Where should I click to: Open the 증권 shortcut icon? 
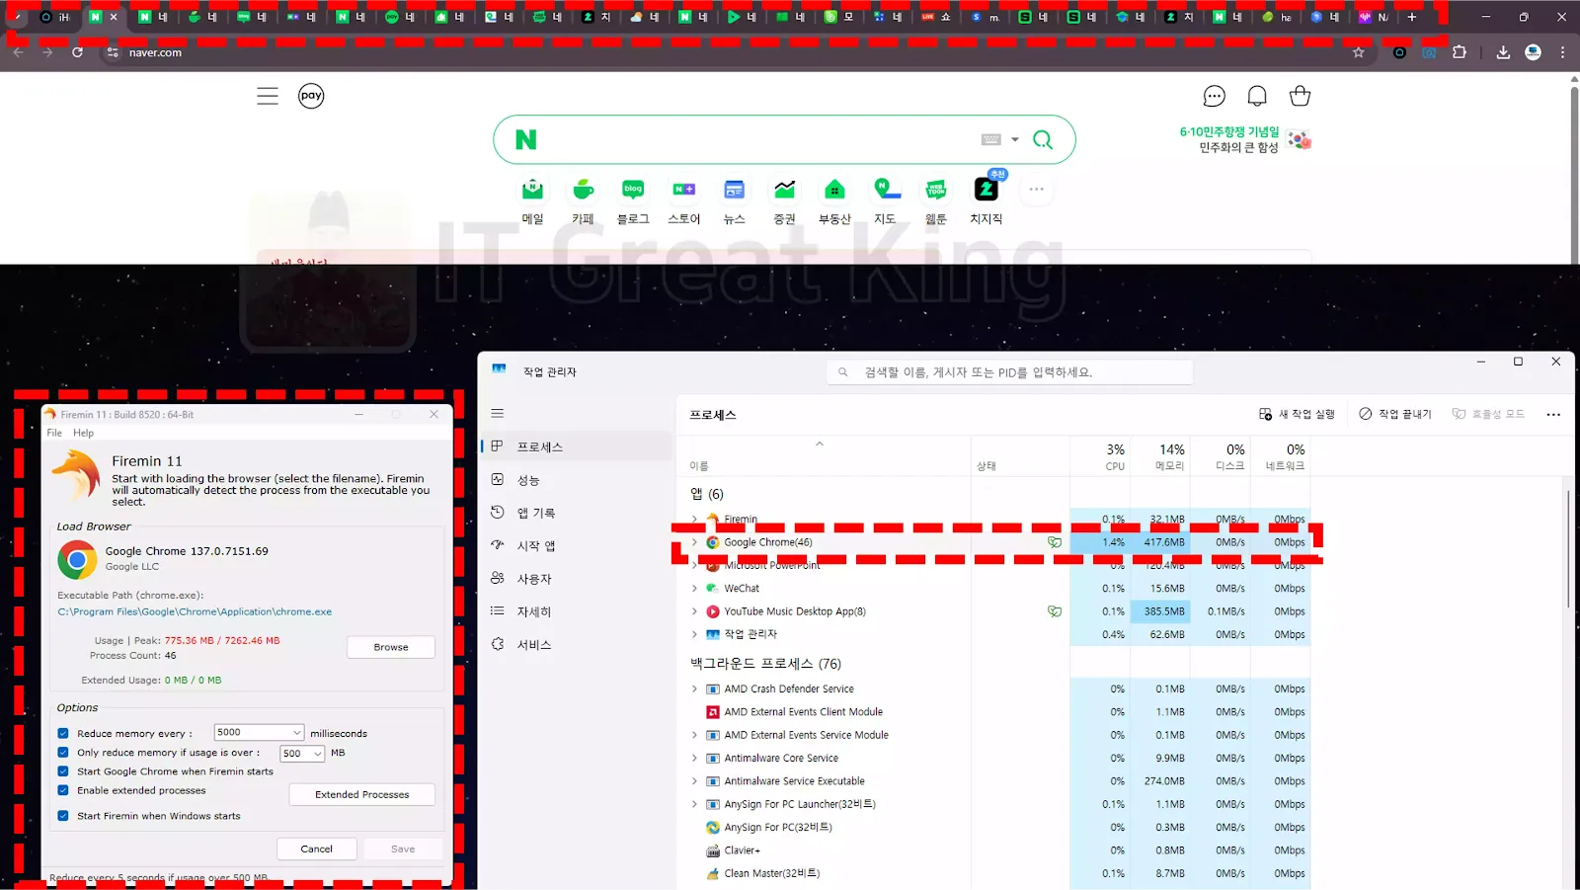click(x=784, y=189)
